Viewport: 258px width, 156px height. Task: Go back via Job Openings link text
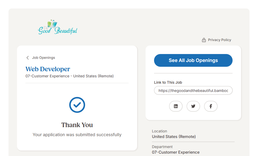(x=43, y=58)
